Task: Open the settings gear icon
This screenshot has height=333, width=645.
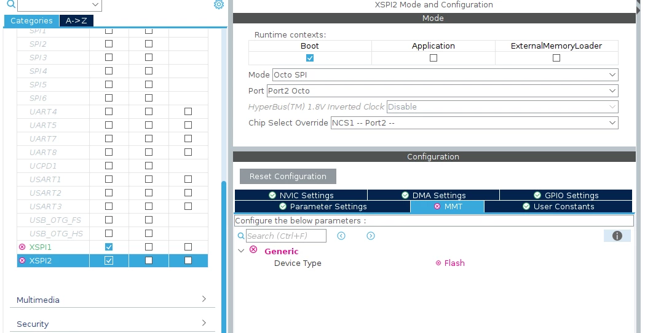Action: click(x=219, y=4)
